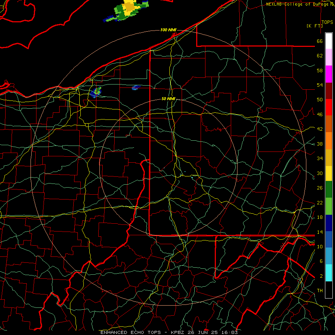Select the TOPS legend title
This screenshot has width=335, height=335.
click(x=327, y=22)
